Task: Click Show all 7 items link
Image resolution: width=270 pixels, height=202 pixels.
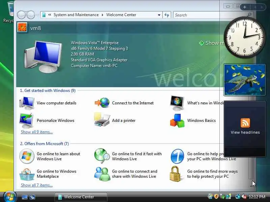Action: point(37,185)
